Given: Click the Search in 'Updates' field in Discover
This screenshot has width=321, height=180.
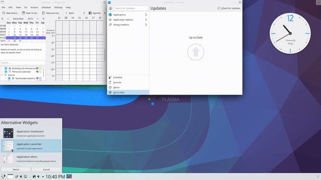Looking at the screenshot, I should 131,8.
